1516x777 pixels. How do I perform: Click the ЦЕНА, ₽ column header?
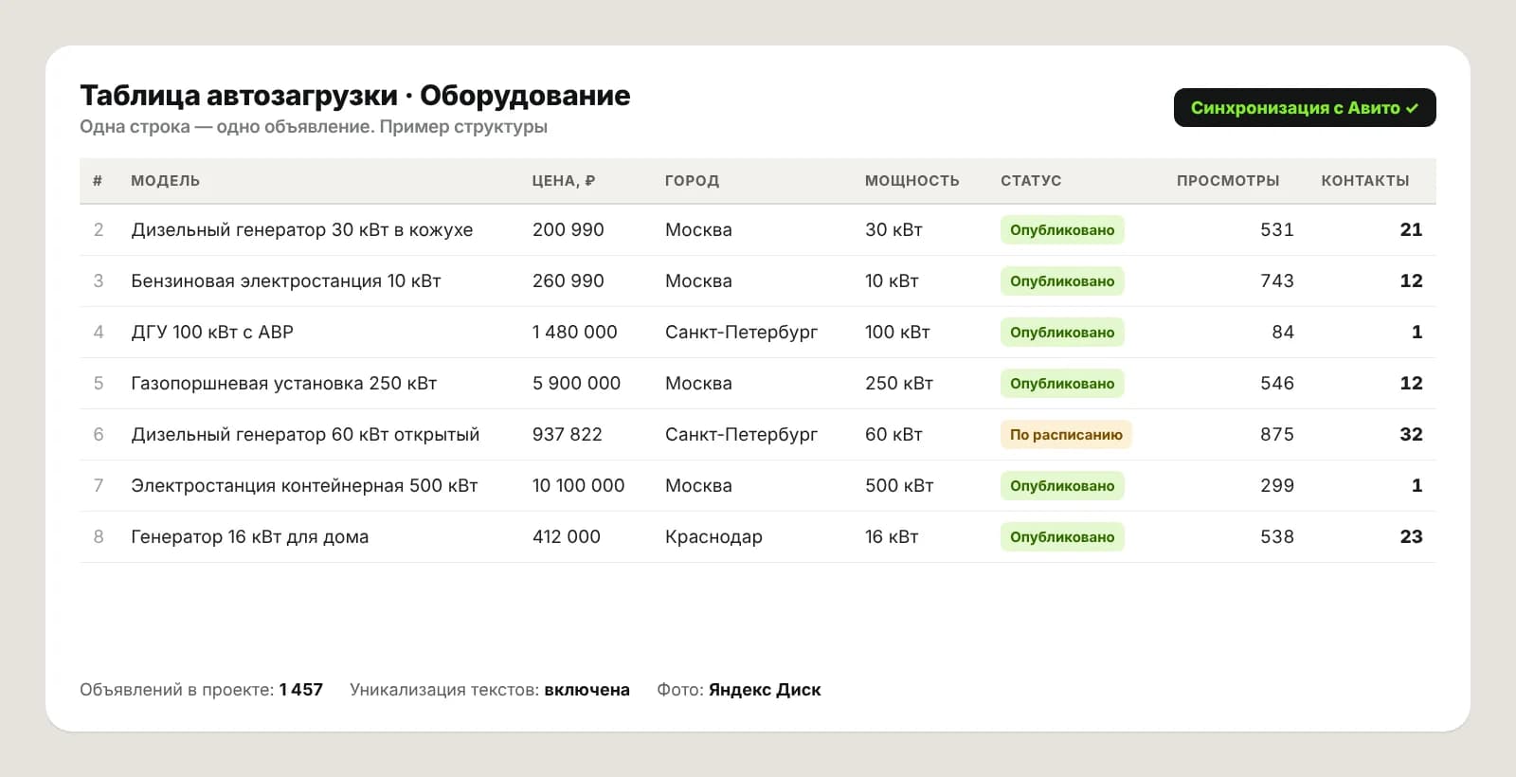(564, 181)
